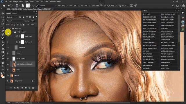Delete layer with trash icon
This screenshot has width=186, height=104.
pos(33,88)
